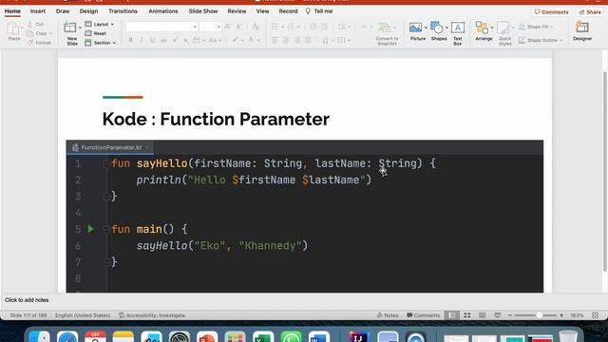Open the Shape Outline dropdown
Viewport: 608px width, 342px height.
[x=540, y=40]
